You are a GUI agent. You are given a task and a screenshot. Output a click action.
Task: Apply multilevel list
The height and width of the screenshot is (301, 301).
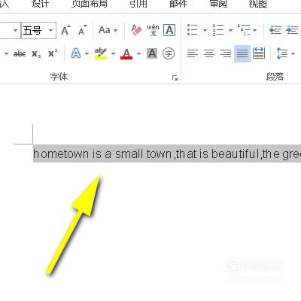click(244, 30)
